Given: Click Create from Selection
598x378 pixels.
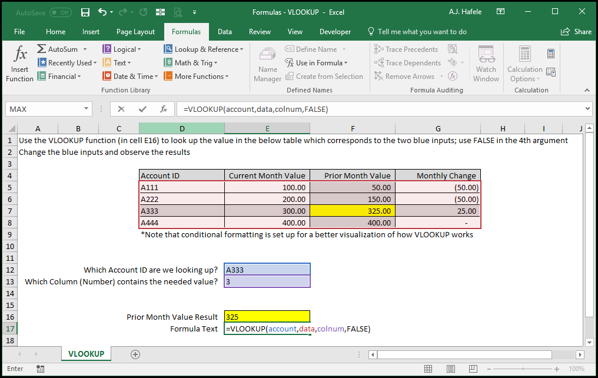Looking at the screenshot, I should pyautogui.click(x=324, y=77).
